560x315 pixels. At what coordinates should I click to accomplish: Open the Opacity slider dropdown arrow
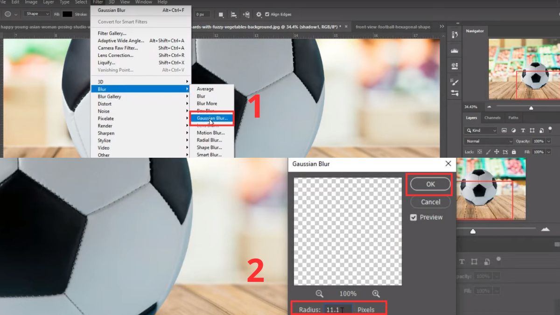tap(549, 141)
